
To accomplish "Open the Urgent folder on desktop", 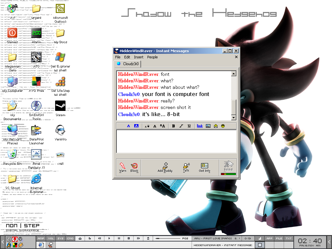I will pos(36,12).
